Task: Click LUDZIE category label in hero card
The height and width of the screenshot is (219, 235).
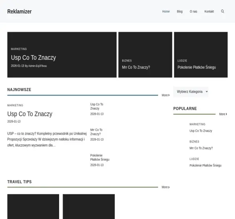Action: coord(182,61)
